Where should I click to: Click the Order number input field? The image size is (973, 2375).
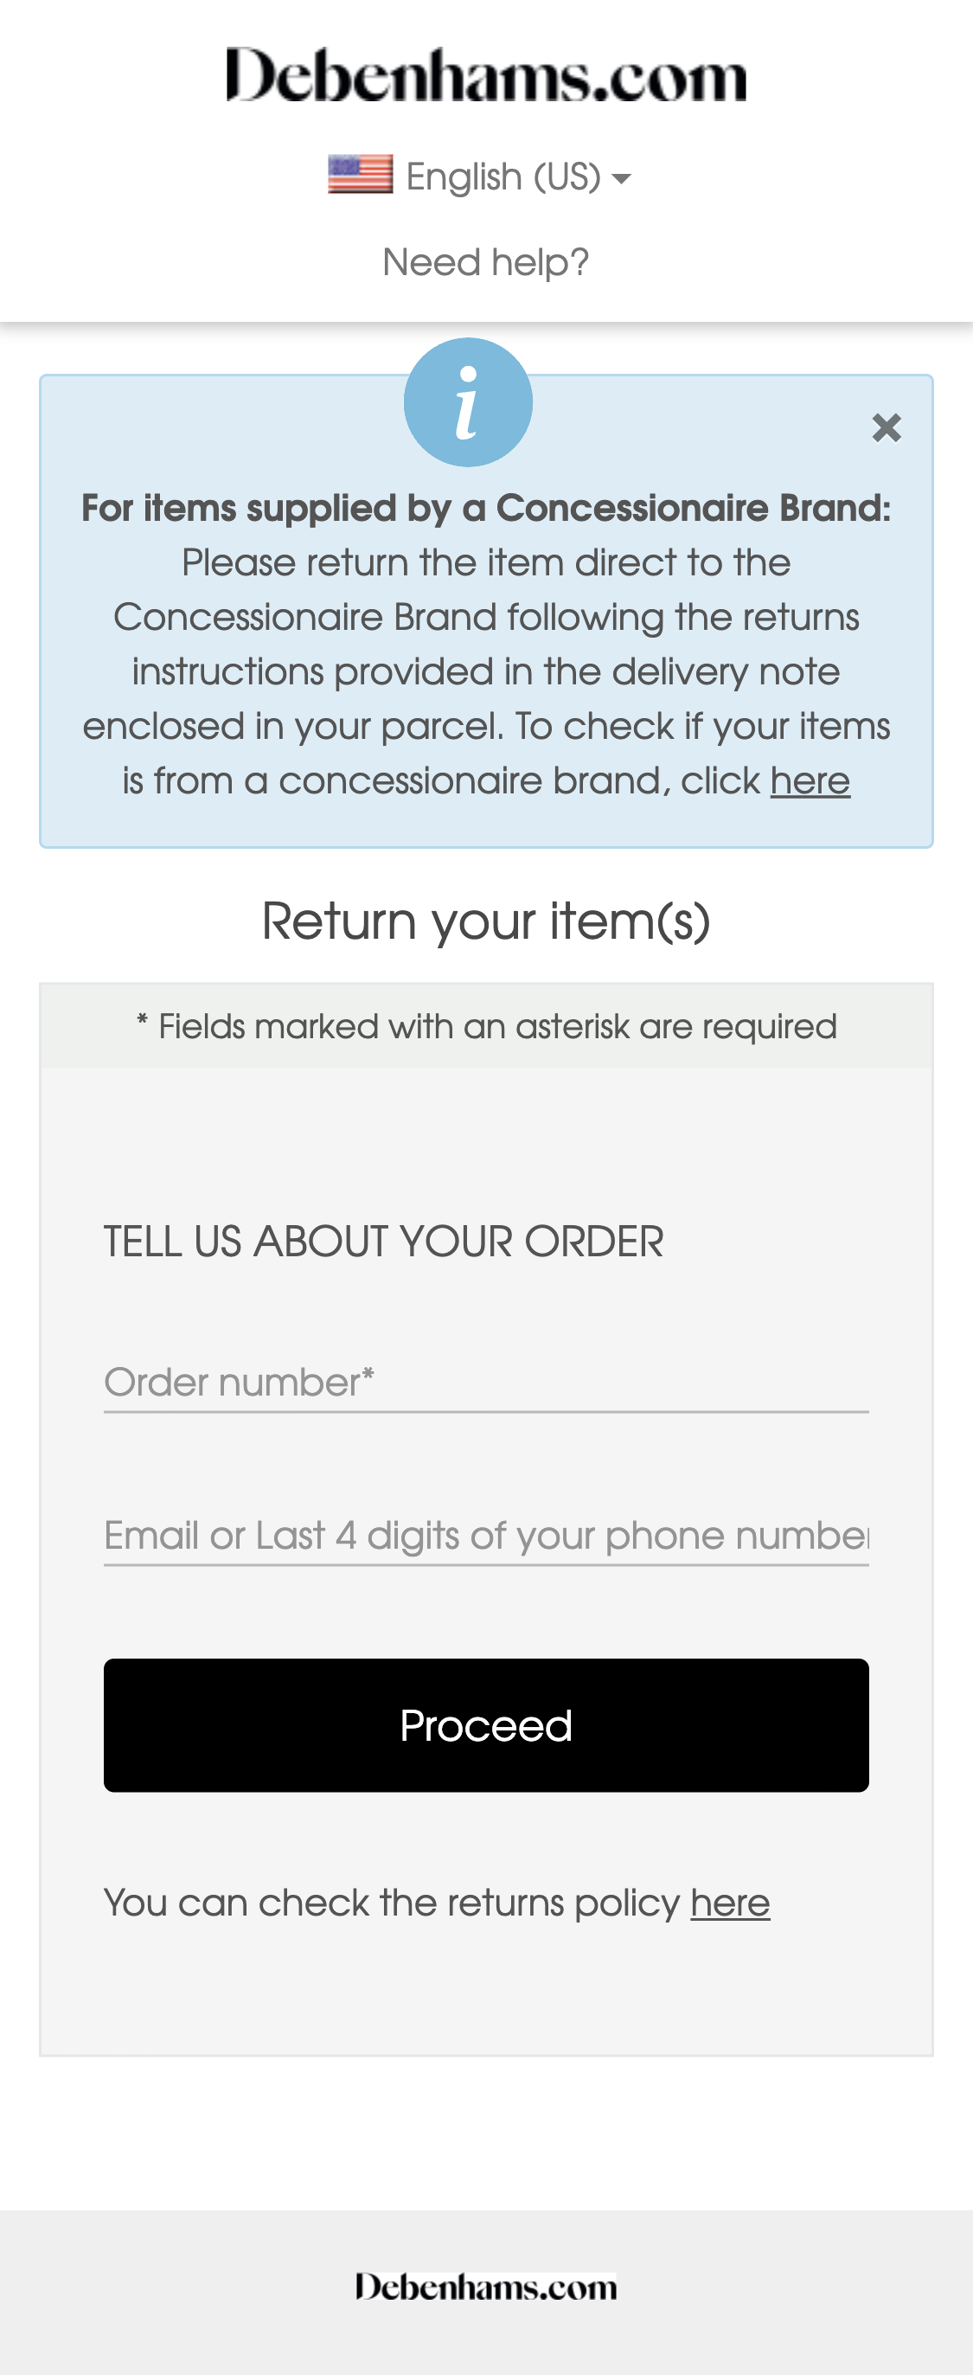coord(484,1381)
